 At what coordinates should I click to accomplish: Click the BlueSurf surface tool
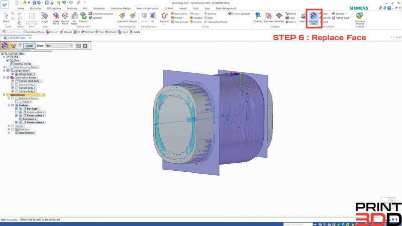click(258, 18)
